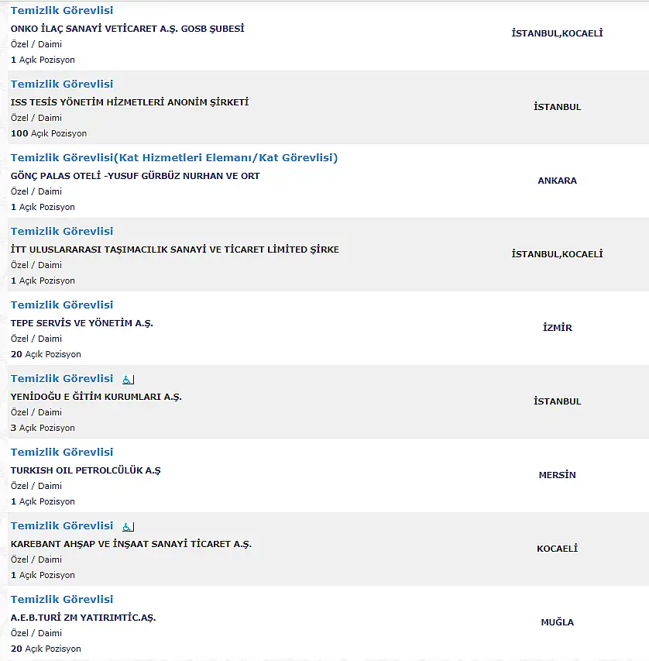Viewport: 649px width, 661px height.
Task: Open Temizlik Görevlisi listing for TEPE SERVİS
Action: [62, 305]
